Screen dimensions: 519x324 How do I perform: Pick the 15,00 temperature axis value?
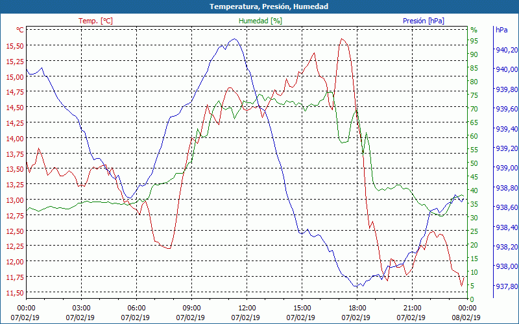15,76
